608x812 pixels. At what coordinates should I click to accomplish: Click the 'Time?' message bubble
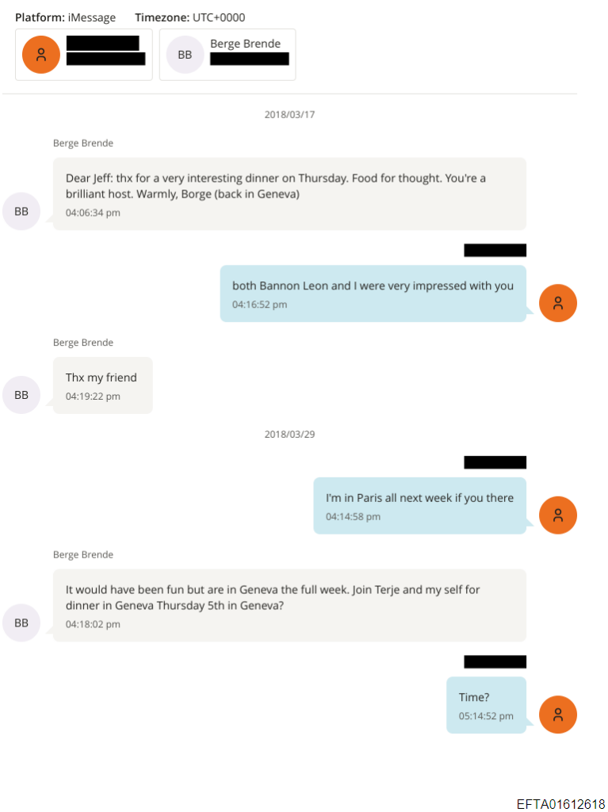point(486,705)
